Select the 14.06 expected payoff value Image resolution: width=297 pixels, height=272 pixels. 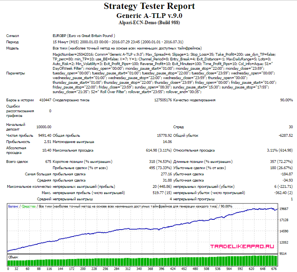point(167,142)
